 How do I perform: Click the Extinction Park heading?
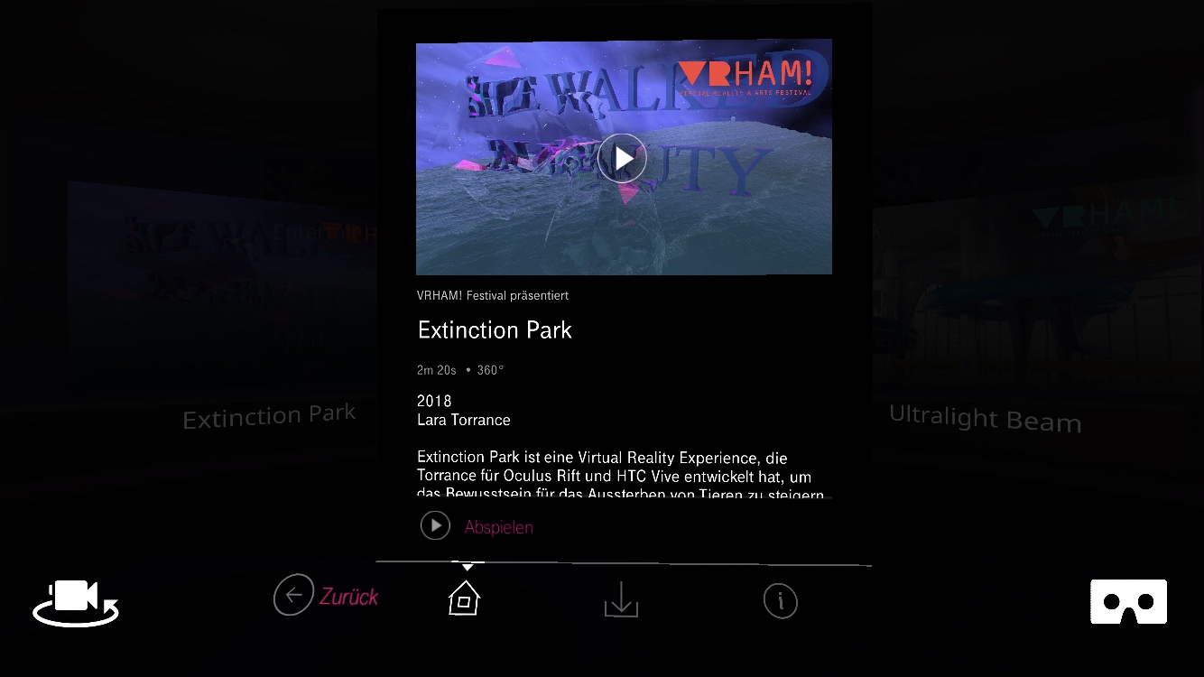(495, 330)
